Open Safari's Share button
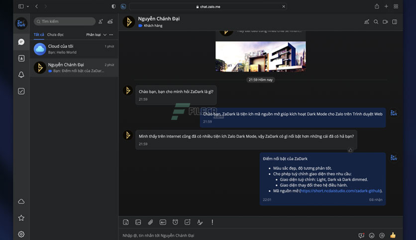 coord(377,6)
